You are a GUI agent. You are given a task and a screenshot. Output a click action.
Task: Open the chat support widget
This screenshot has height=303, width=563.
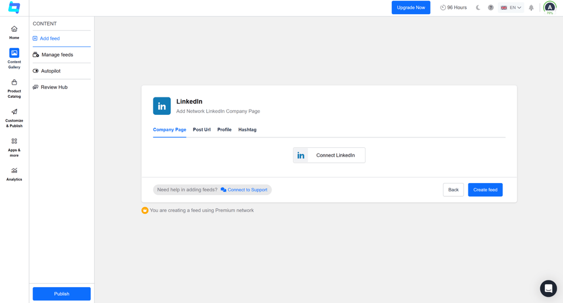(548, 288)
